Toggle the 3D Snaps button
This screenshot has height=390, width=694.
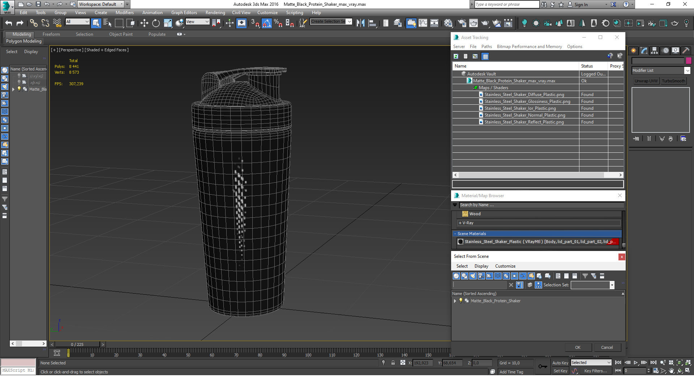point(255,23)
